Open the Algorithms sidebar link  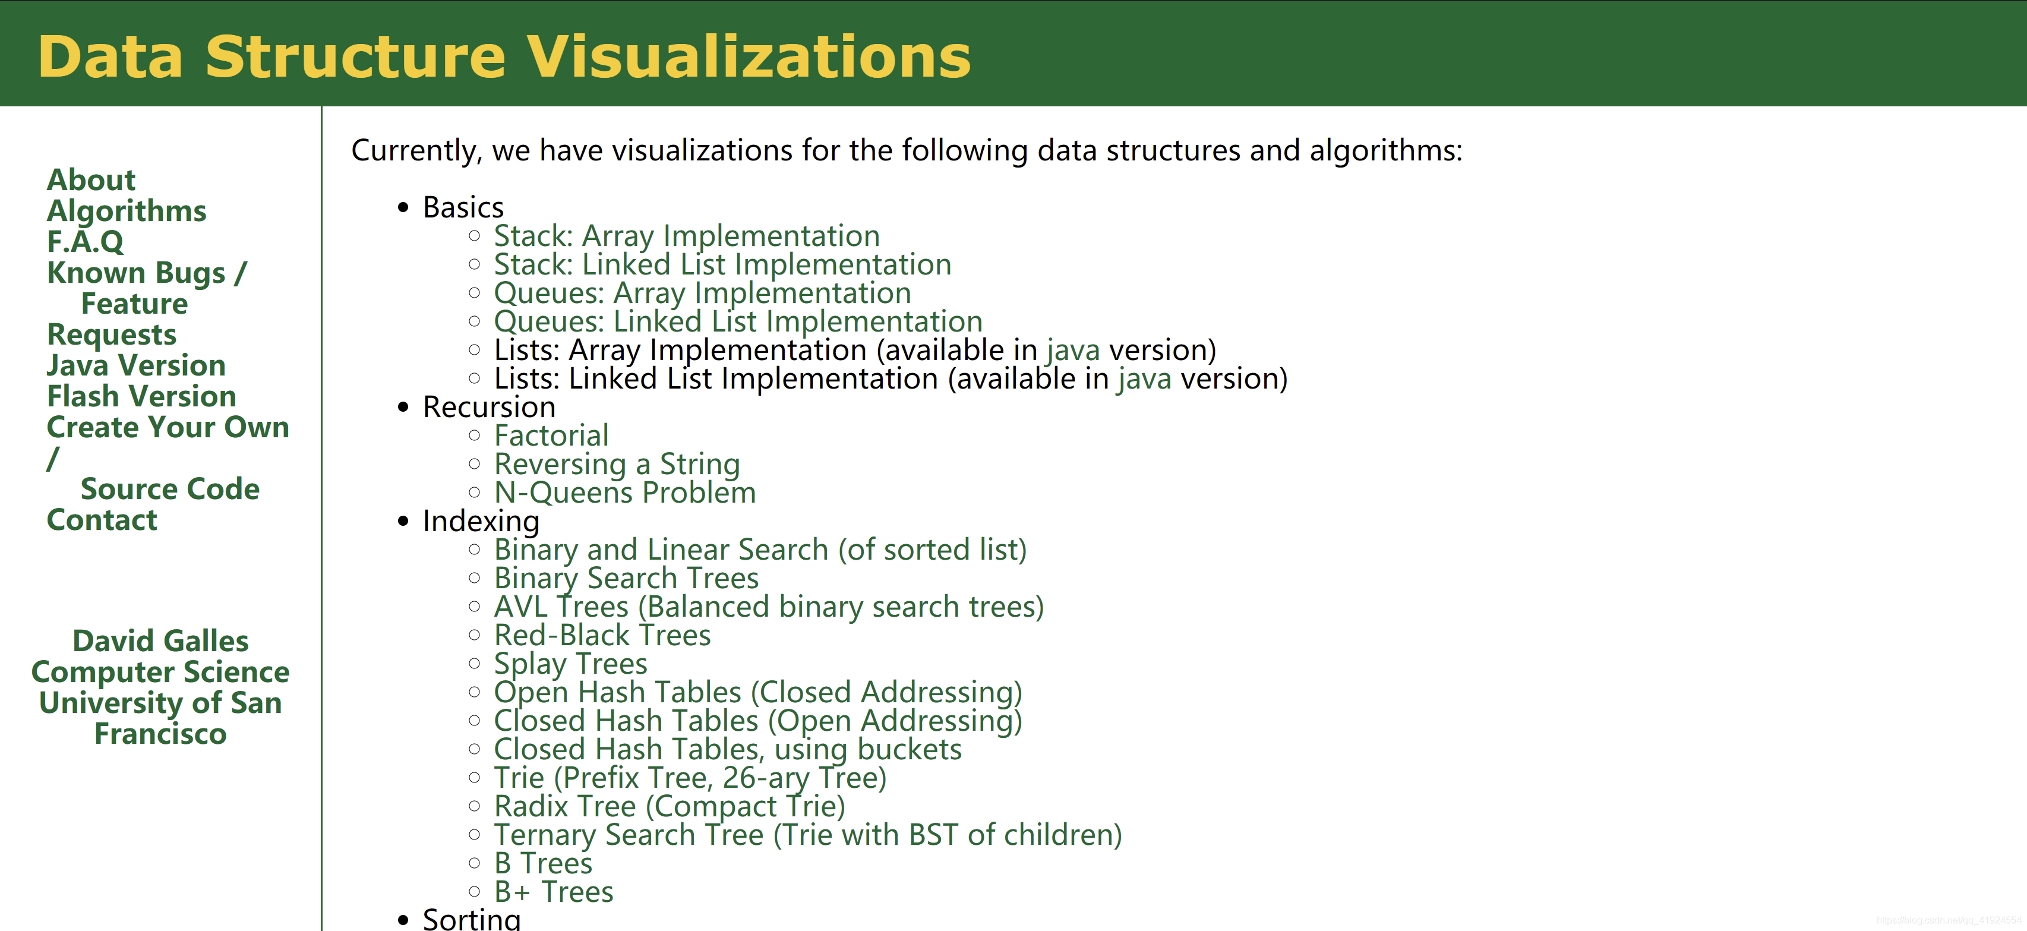pyautogui.click(x=126, y=211)
